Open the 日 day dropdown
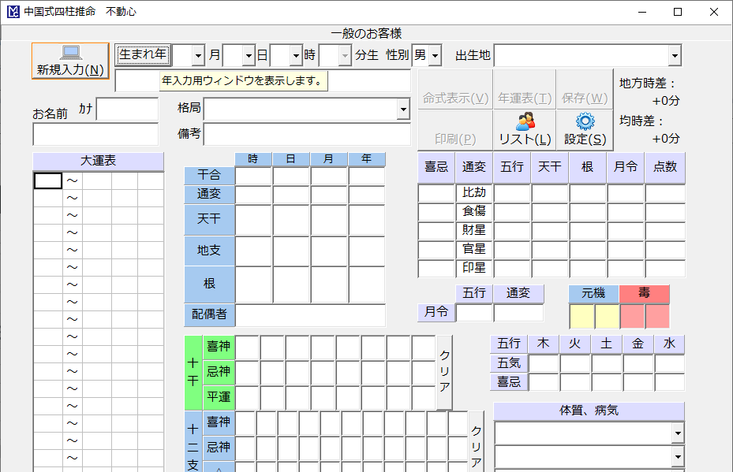Screen dimensions: 733x472 [296, 56]
